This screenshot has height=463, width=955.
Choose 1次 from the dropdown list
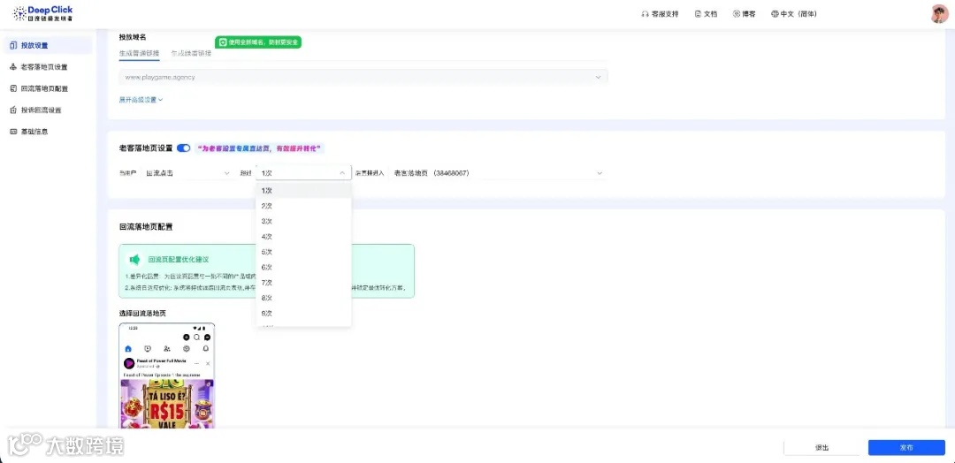point(303,191)
